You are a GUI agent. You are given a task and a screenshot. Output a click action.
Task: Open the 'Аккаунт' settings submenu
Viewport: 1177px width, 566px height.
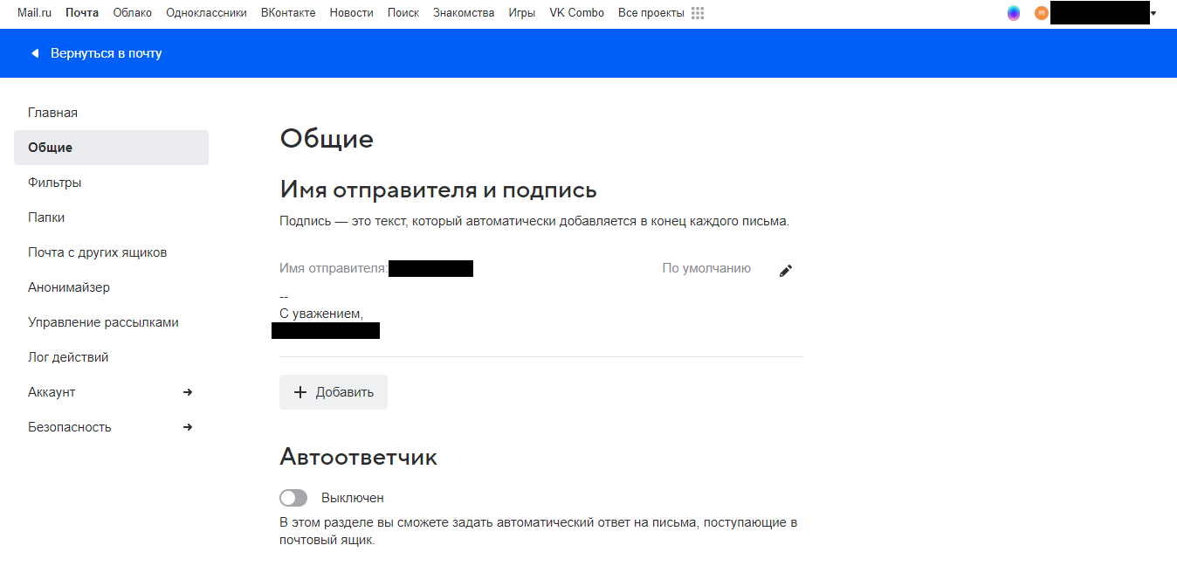coord(51,392)
